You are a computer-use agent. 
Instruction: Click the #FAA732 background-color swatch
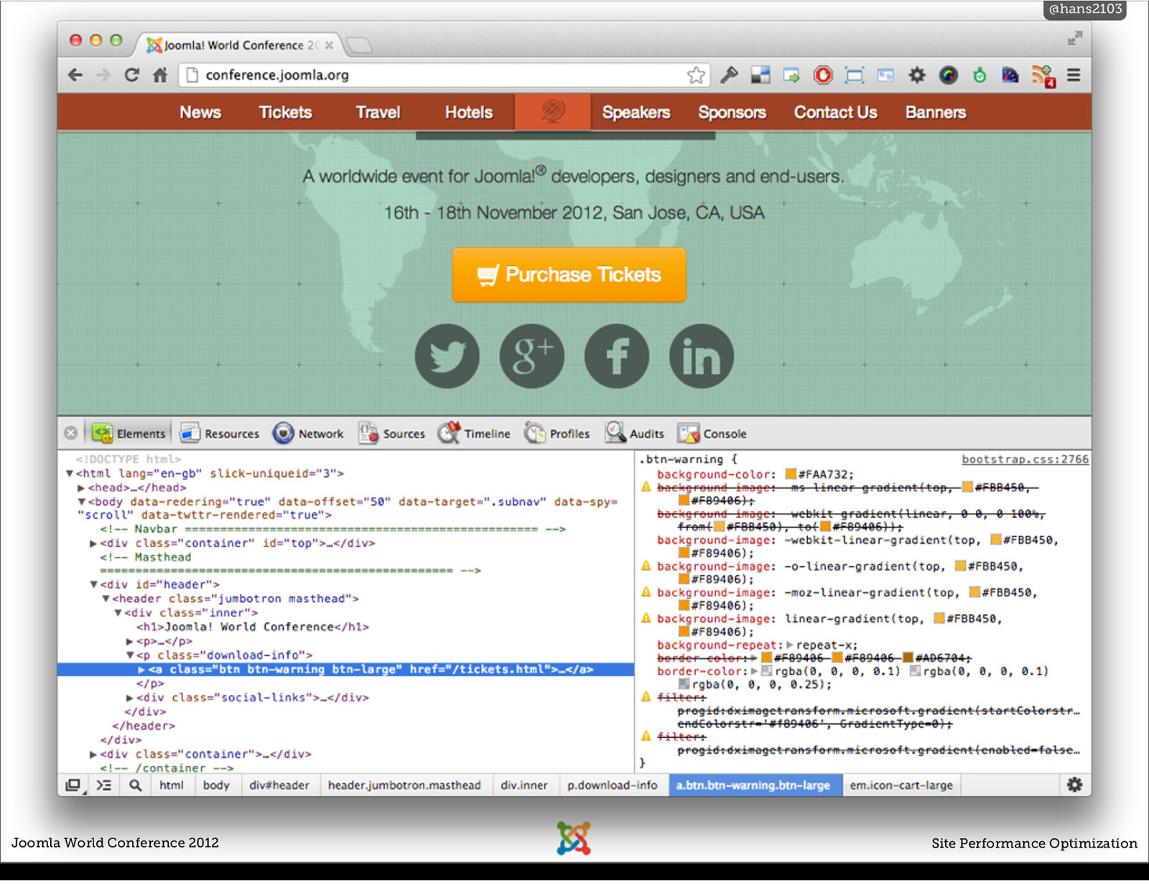tap(791, 474)
